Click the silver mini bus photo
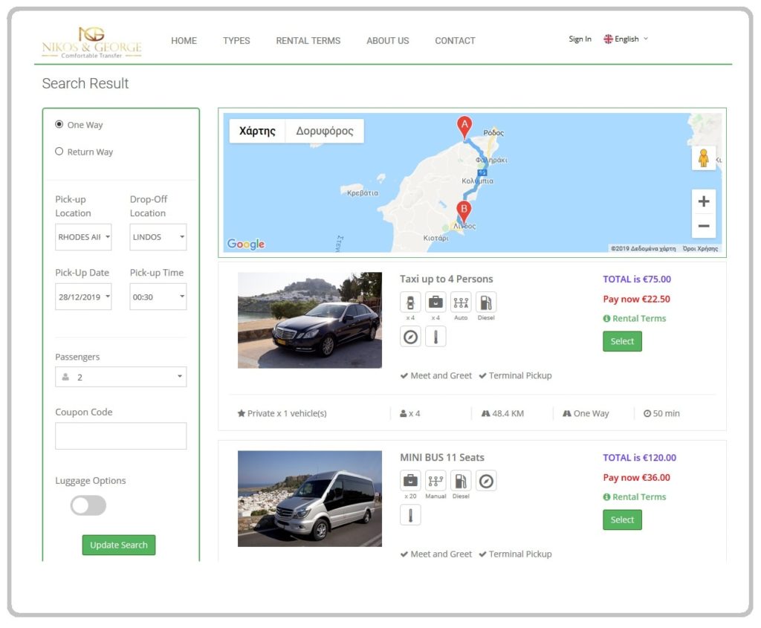Image resolution: width=761 pixels, height=628 pixels. (310, 499)
